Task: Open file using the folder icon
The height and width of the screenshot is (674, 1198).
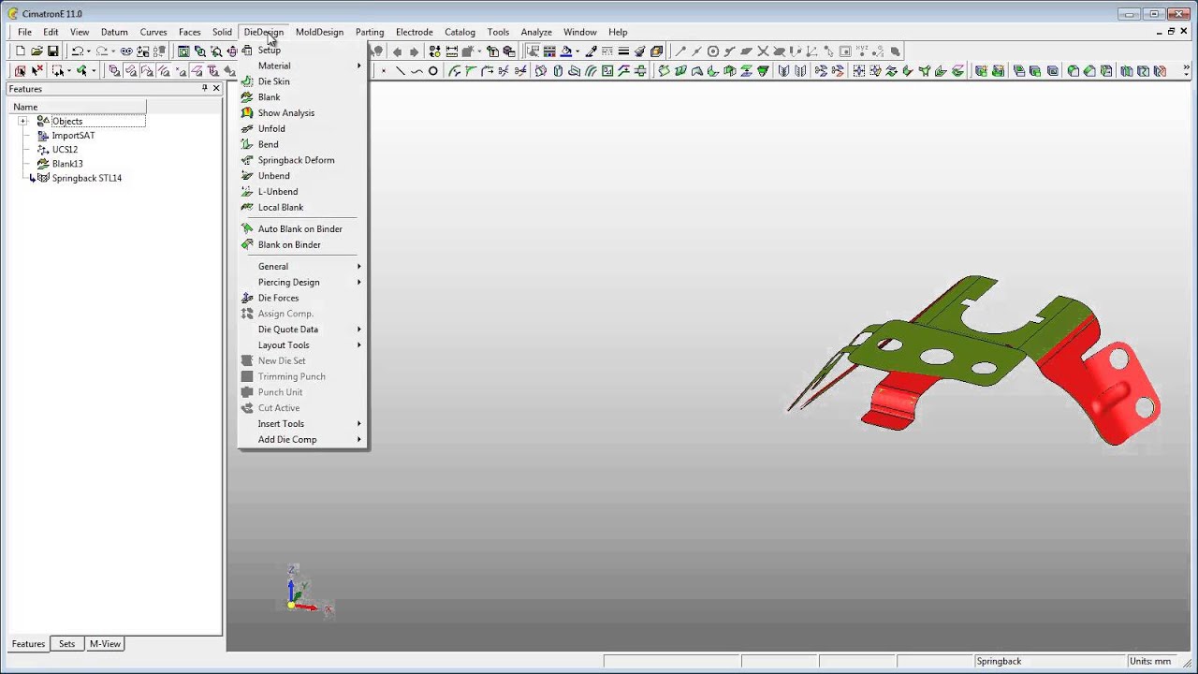Action: coord(37,51)
